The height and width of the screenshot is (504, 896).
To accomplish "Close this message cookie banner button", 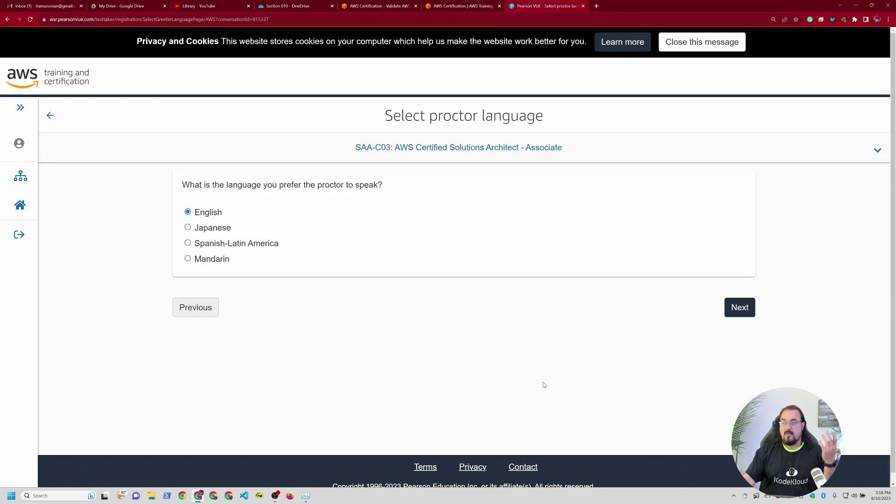I will pos(701,42).
